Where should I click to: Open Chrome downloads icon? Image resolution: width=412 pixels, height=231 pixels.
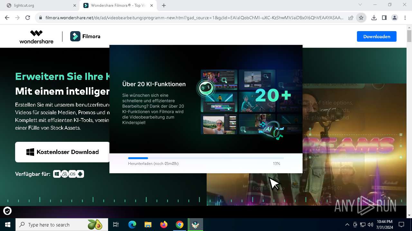point(374,18)
